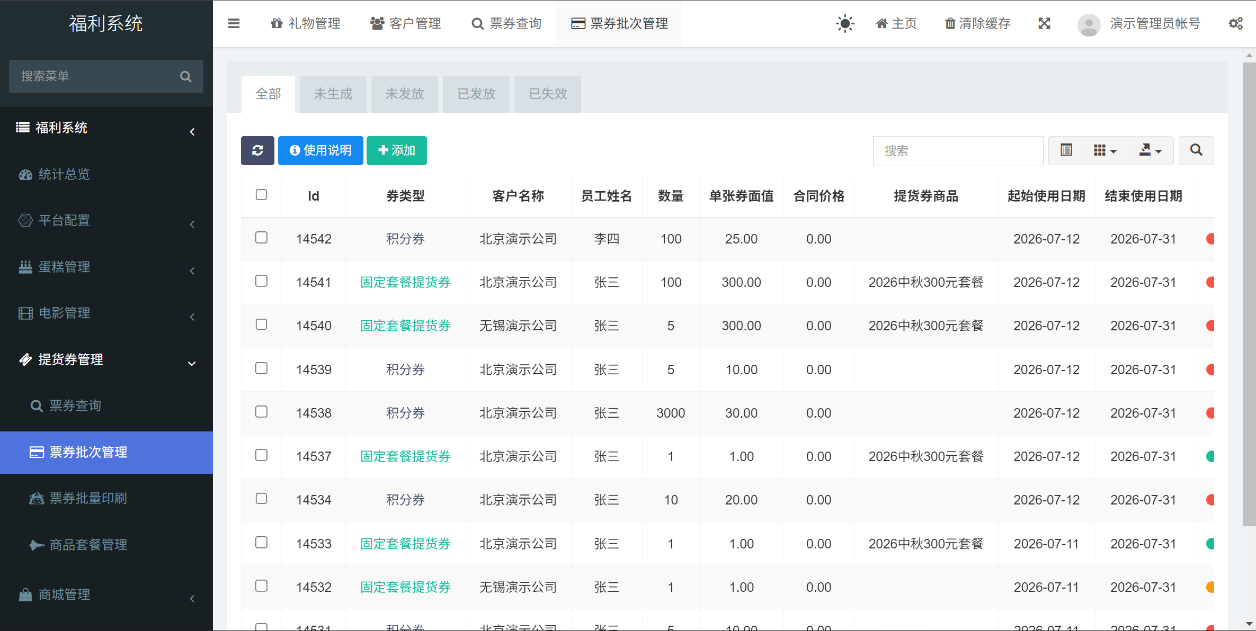Switch to the 已发放 tab
This screenshot has width=1256, height=631.
pyautogui.click(x=476, y=94)
